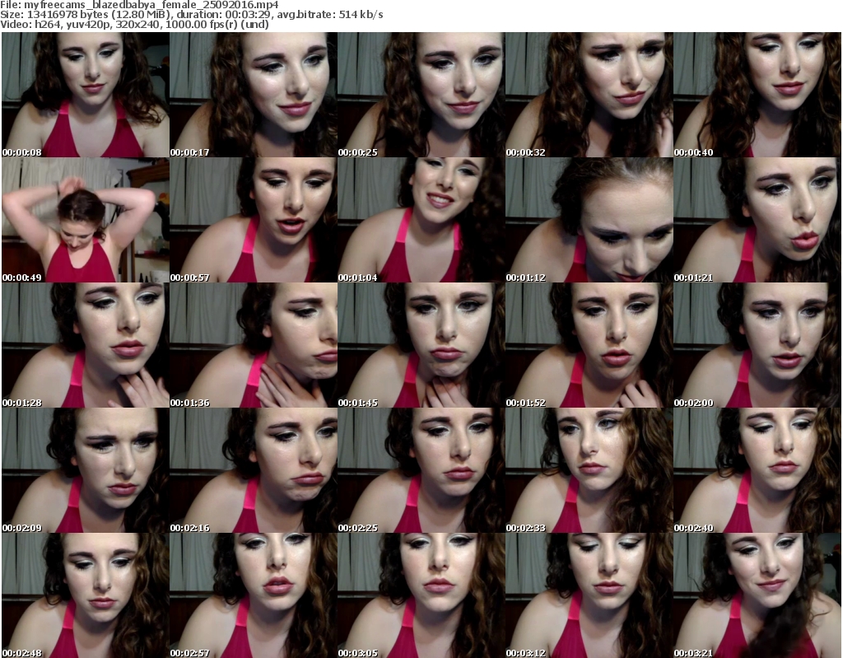Viewport: 843px width, 658px height.
Task: Select the frame timestamped 00:01:12
Action: [589, 221]
